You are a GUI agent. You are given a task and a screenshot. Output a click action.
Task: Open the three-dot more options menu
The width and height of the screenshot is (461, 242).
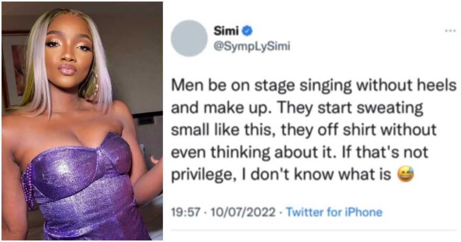pyautogui.click(x=450, y=30)
